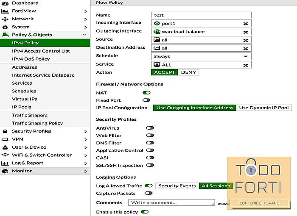Open the Schedule dropdown

pyautogui.click(x=245, y=56)
